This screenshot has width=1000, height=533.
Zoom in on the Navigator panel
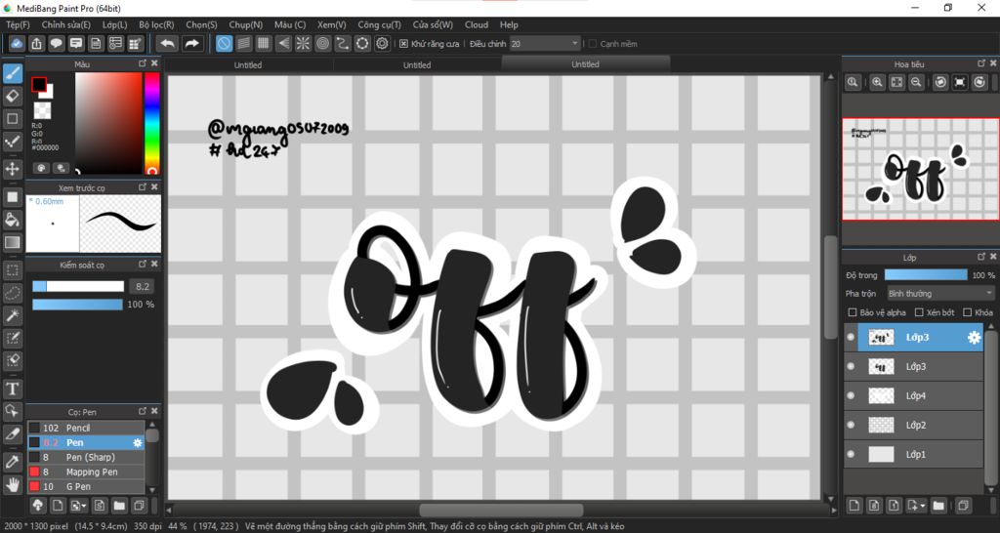point(878,82)
